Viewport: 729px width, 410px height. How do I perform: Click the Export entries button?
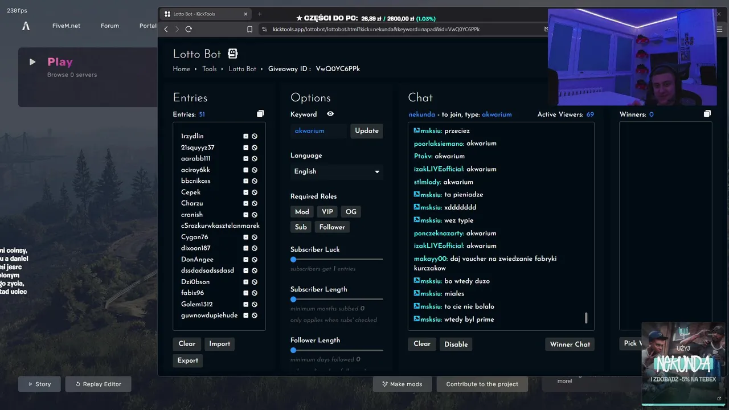(x=187, y=360)
